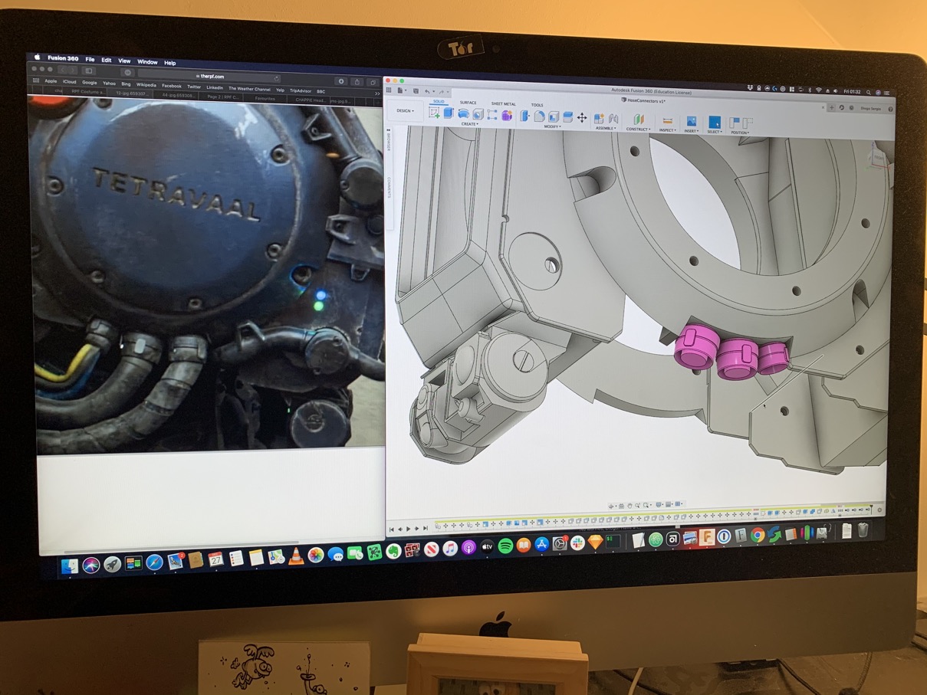Open Fusion 360 data panel grid icon
The width and height of the screenshot is (927, 695).
[x=389, y=90]
